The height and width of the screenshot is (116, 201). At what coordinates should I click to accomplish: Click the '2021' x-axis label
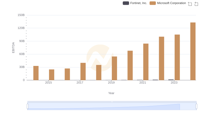pos(143,83)
